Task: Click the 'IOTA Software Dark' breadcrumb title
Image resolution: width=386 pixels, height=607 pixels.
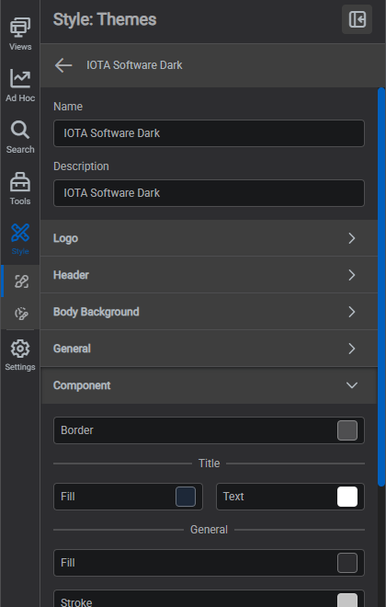Action: [134, 65]
